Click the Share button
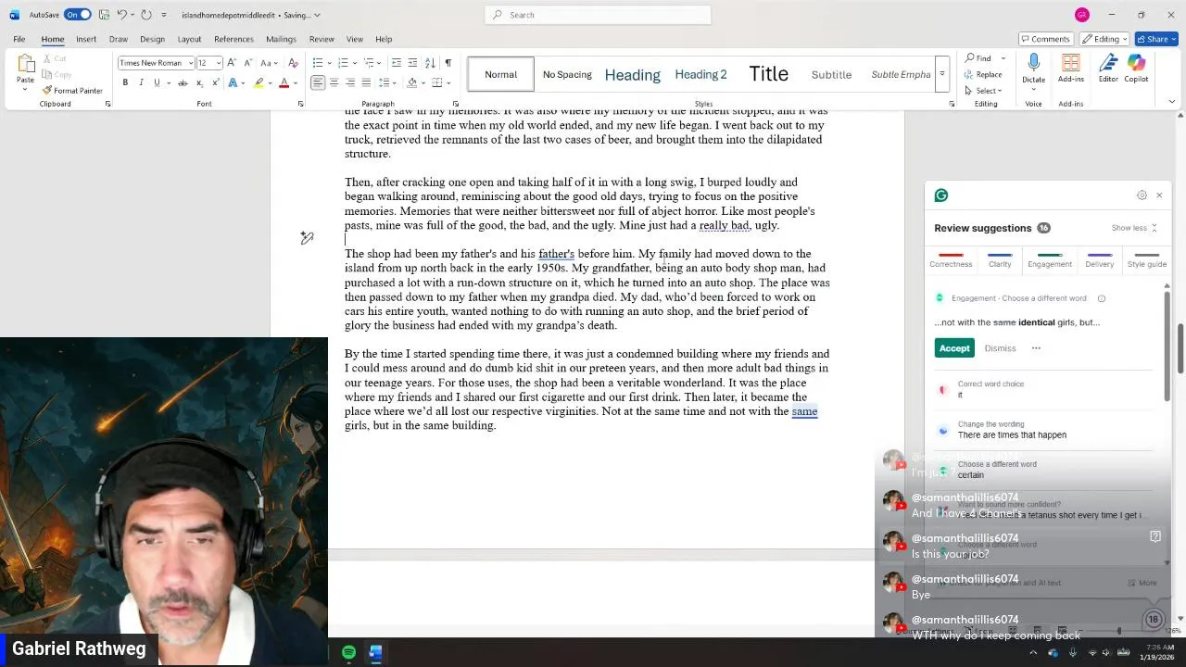This screenshot has height=667, width=1186. [1156, 39]
